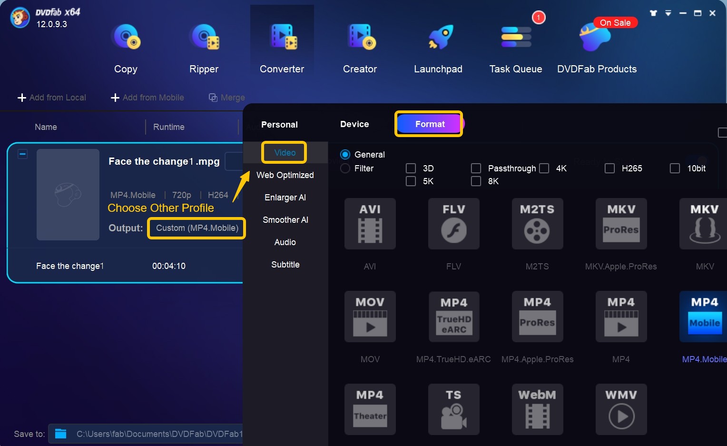Select the AVI format icon
The height and width of the screenshot is (446, 727).
click(x=370, y=224)
